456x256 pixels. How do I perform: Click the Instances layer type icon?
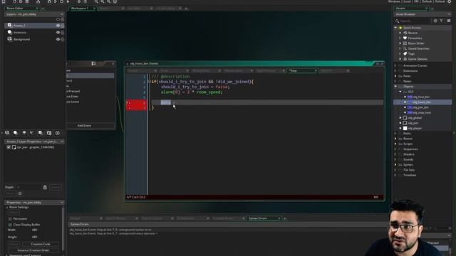[x=9, y=32]
